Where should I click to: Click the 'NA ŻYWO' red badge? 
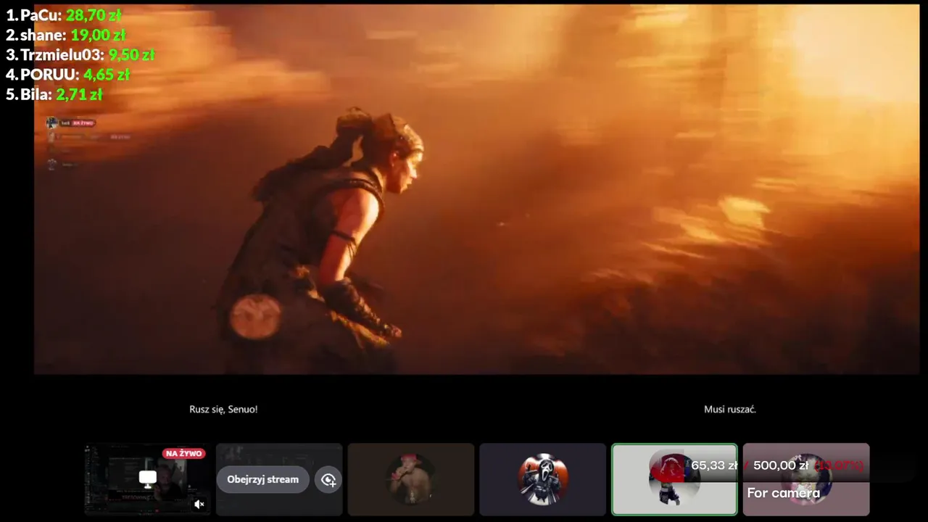pyautogui.click(x=183, y=453)
